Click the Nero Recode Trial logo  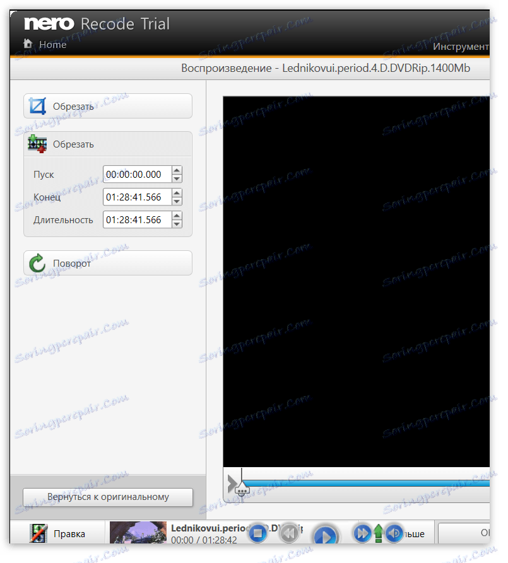tap(97, 24)
